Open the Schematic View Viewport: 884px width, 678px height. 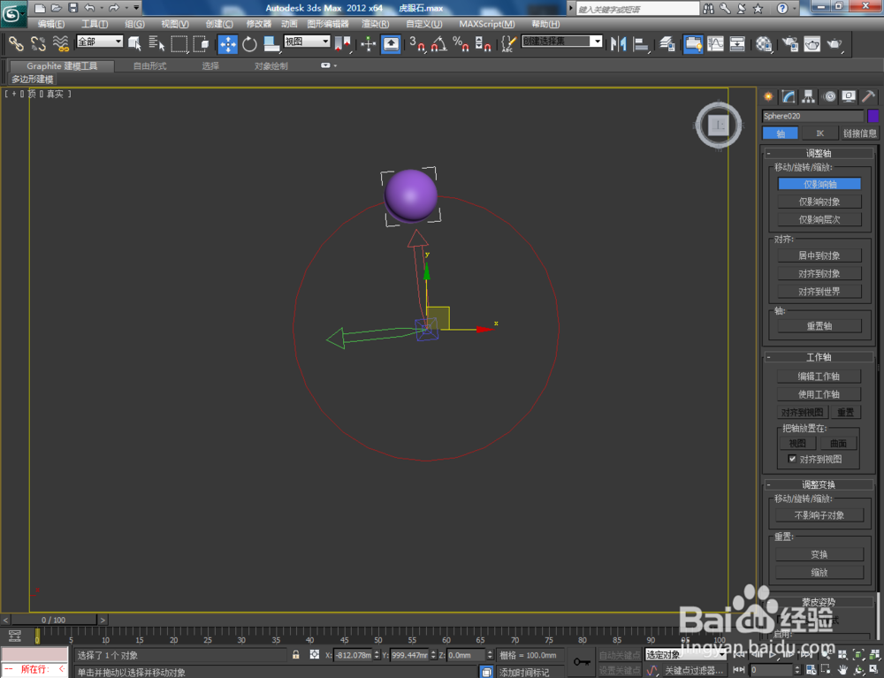tap(737, 43)
